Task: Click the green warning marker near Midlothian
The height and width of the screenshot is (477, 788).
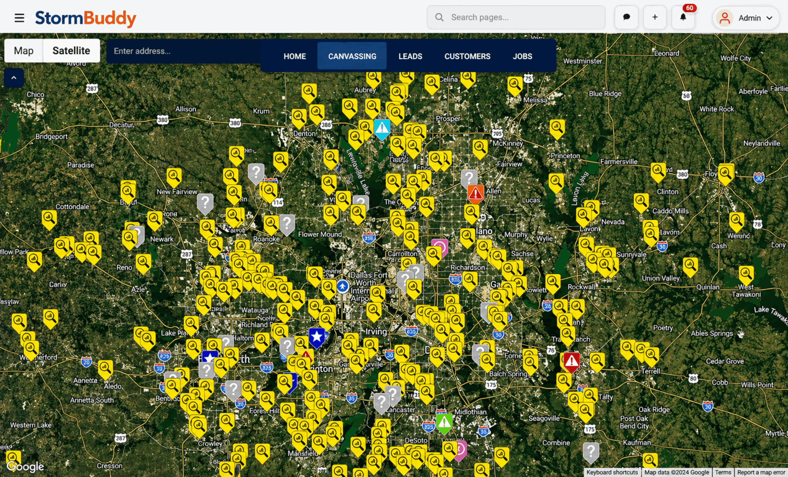Action: coord(444,422)
